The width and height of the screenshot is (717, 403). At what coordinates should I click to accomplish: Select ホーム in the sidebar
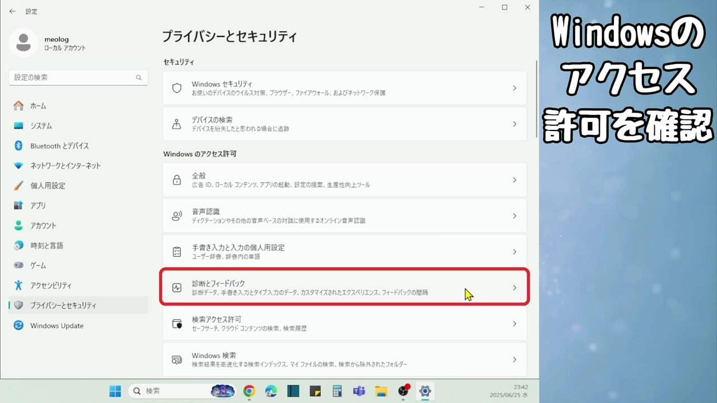[78, 106]
